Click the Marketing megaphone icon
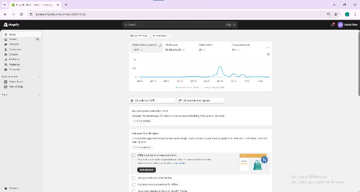The height and width of the screenshot is (192, 360). coord(6,65)
